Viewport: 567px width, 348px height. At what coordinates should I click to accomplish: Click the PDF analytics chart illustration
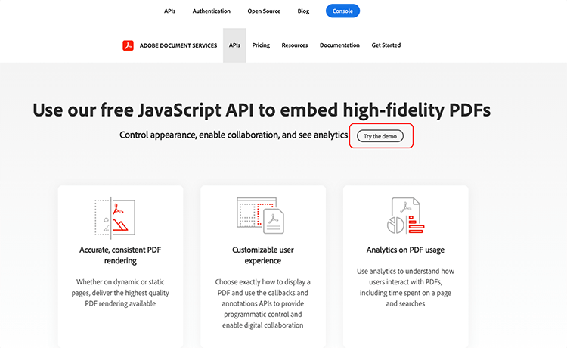pos(405,216)
